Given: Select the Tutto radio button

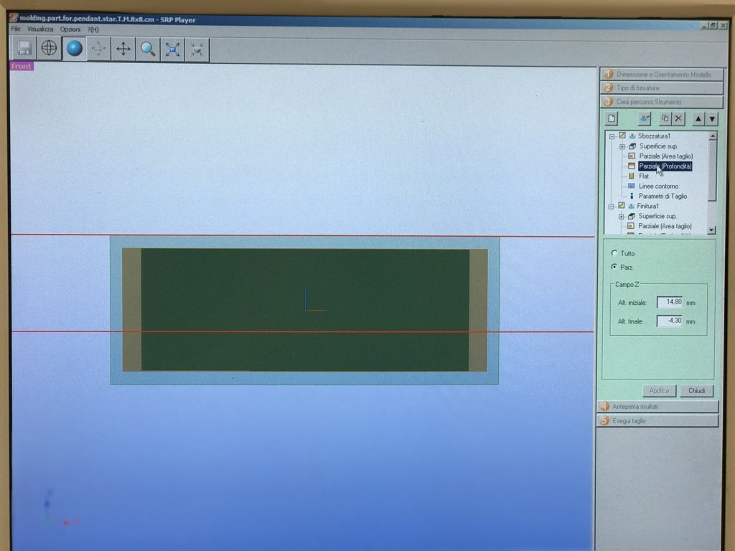Looking at the screenshot, I should coord(614,253).
